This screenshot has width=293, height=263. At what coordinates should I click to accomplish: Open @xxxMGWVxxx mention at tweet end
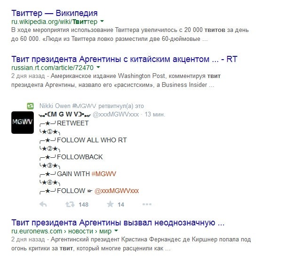117,191
